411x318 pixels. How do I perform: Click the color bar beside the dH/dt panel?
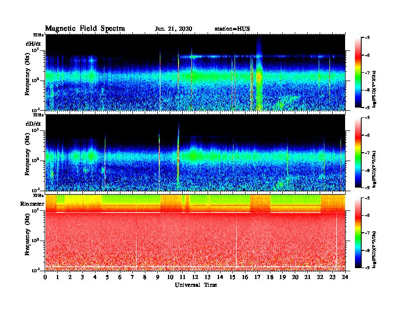pos(358,73)
